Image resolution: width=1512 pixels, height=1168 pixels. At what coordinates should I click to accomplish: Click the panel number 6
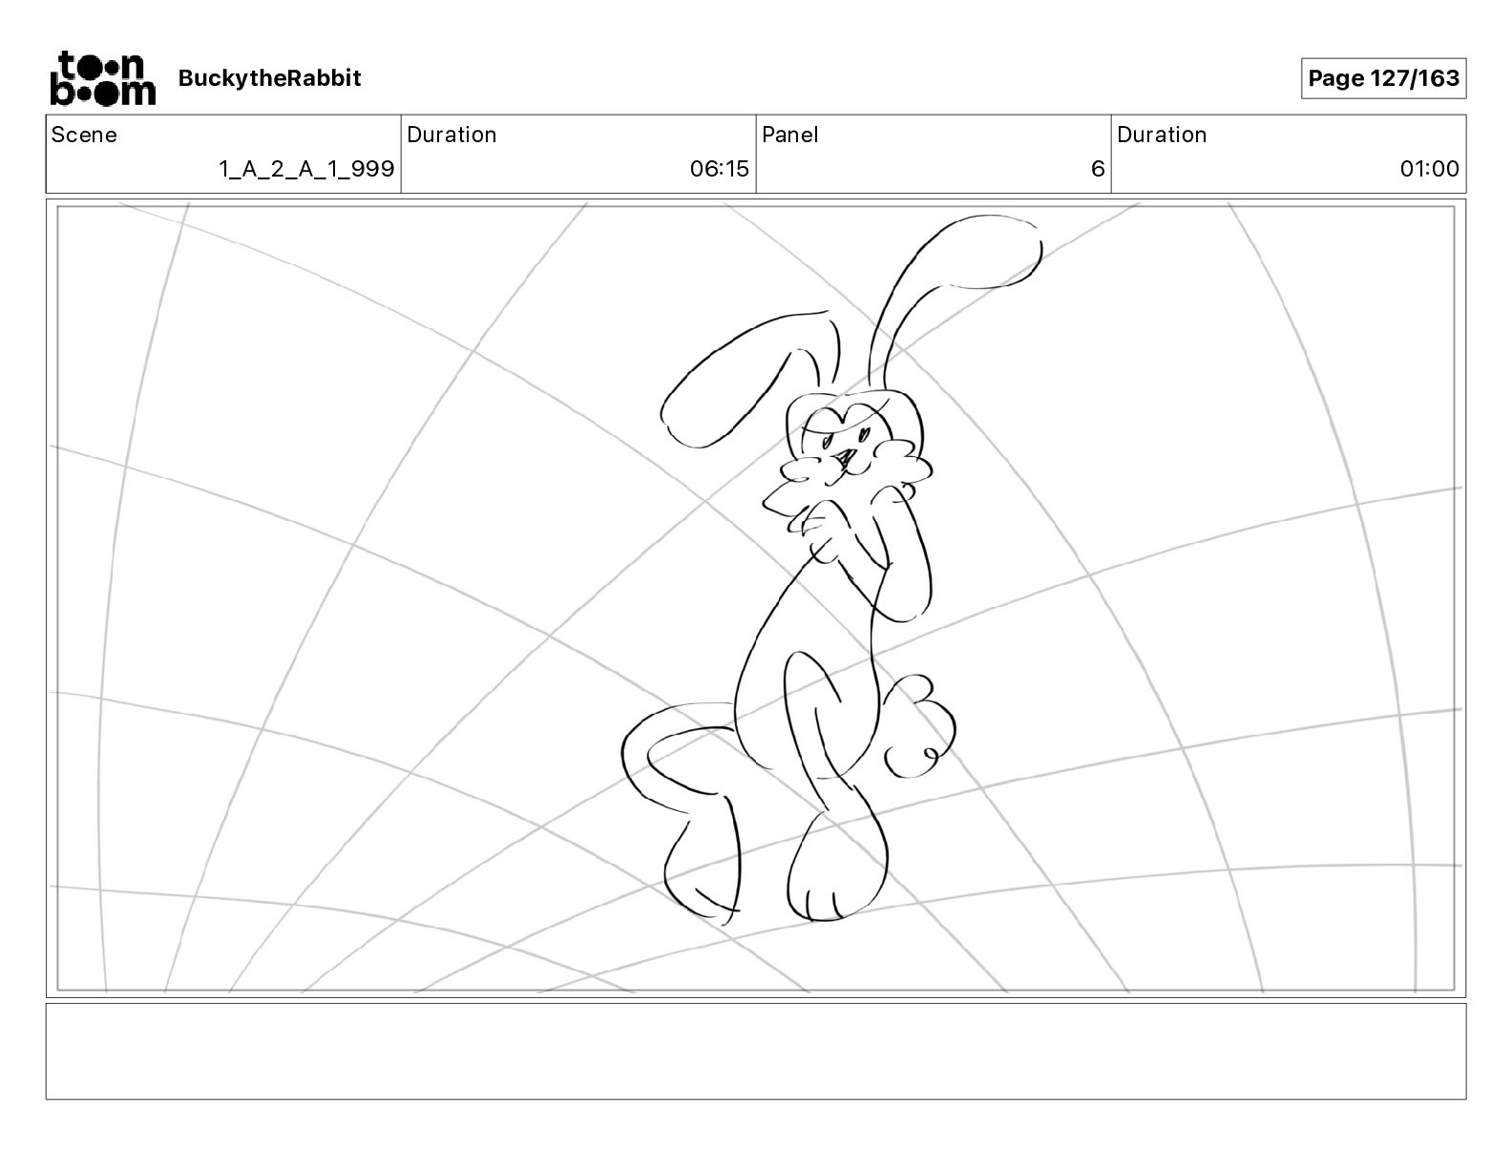(1098, 169)
